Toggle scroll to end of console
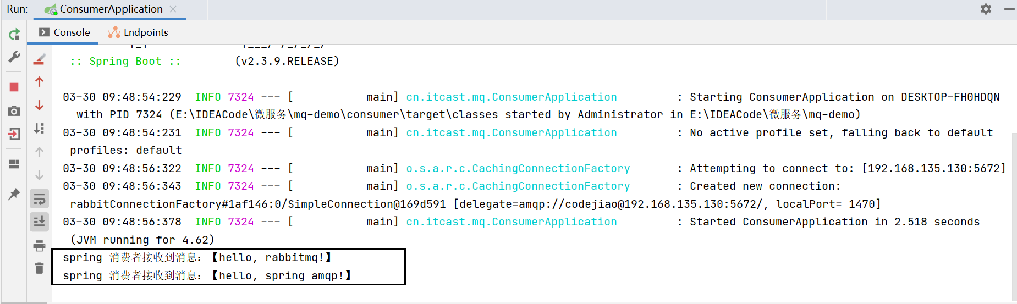 pyautogui.click(x=39, y=222)
